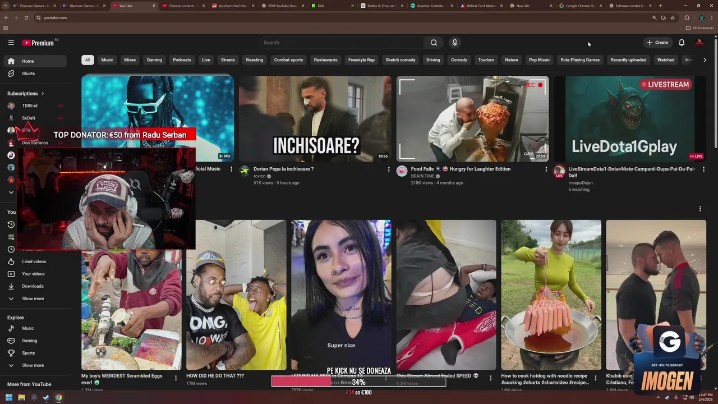
Task: Open File Explorer from taskbar
Action: pyautogui.click(x=21, y=398)
